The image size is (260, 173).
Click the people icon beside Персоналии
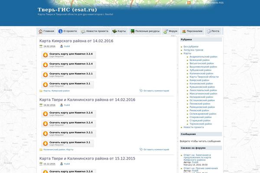point(184,31)
